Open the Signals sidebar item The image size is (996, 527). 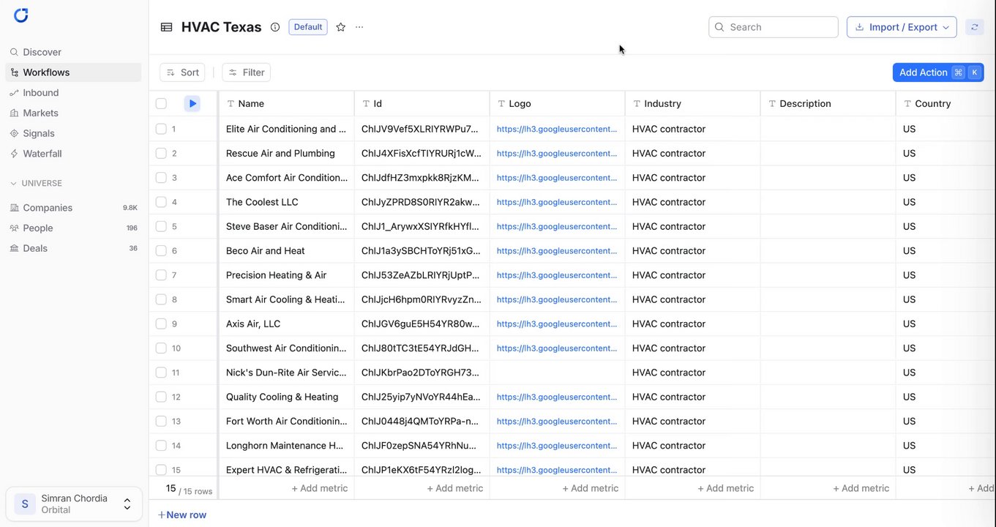pos(38,133)
